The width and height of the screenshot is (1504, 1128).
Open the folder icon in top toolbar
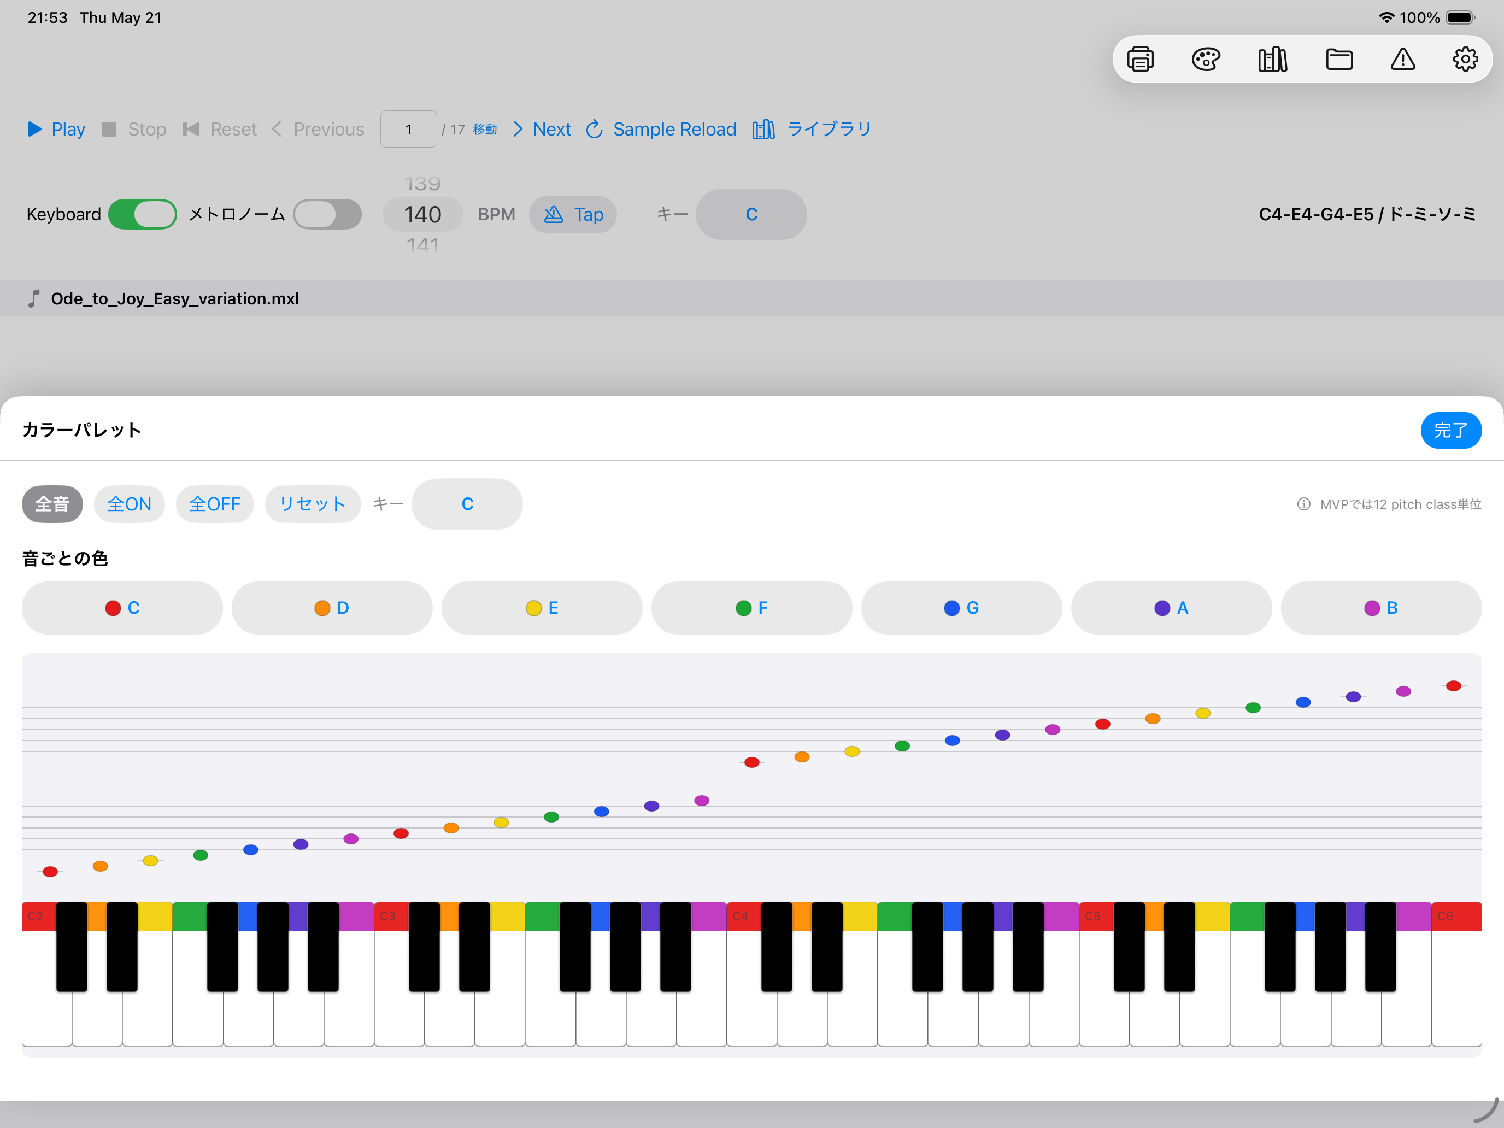[x=1339, y=59]
